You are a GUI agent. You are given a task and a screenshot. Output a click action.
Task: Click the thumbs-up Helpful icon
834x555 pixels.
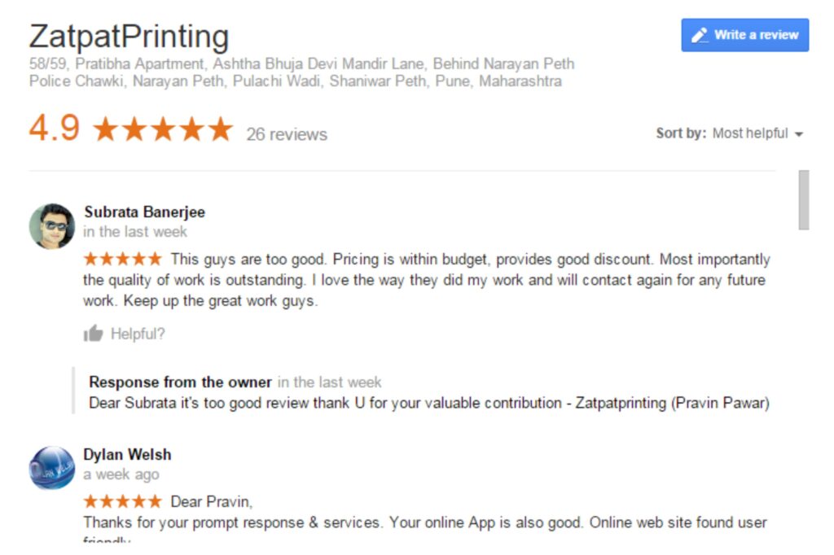[x=93, y=334]
